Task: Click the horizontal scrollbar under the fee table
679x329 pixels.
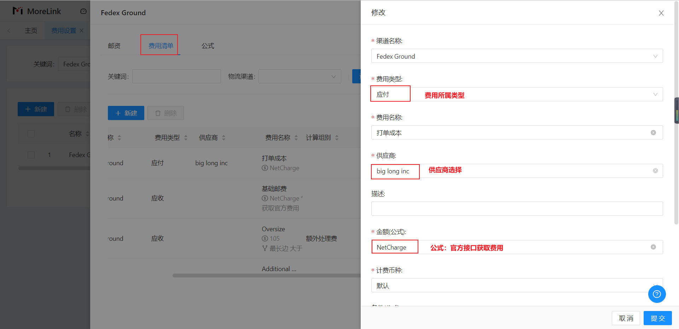Action: coord(265,275)
